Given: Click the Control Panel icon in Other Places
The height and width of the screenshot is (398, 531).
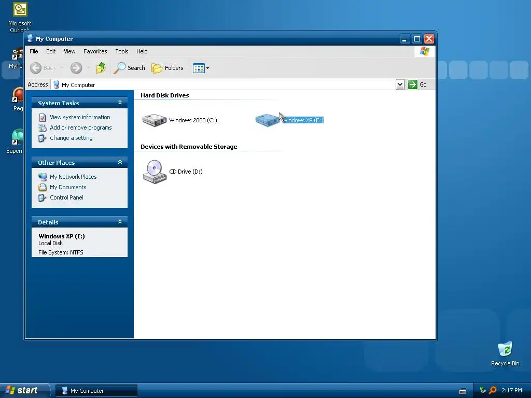Looking at the screenshot, I should [43, 197].
